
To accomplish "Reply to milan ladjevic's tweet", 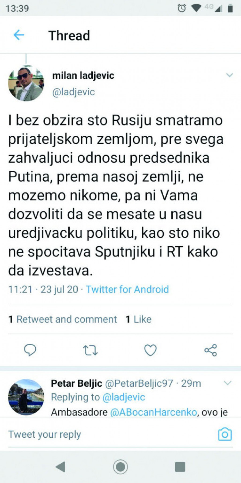I will coord(30,350).
